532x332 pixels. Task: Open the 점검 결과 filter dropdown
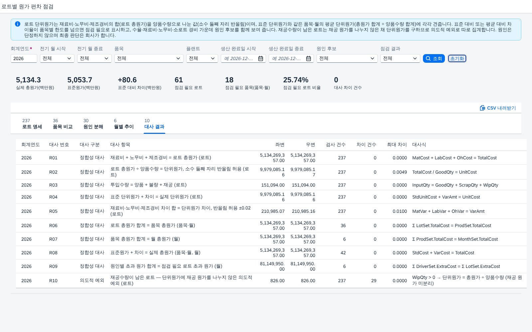tap(400, 58)
